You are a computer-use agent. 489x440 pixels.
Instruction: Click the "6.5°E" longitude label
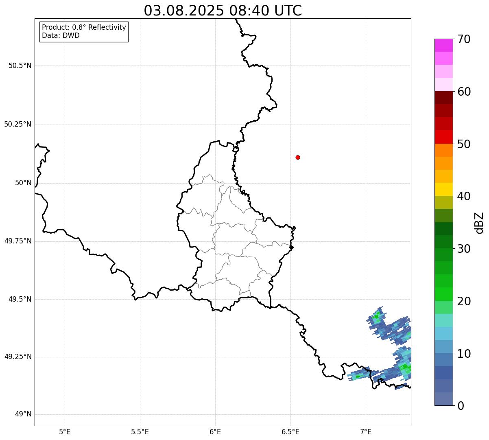point(290,432)
